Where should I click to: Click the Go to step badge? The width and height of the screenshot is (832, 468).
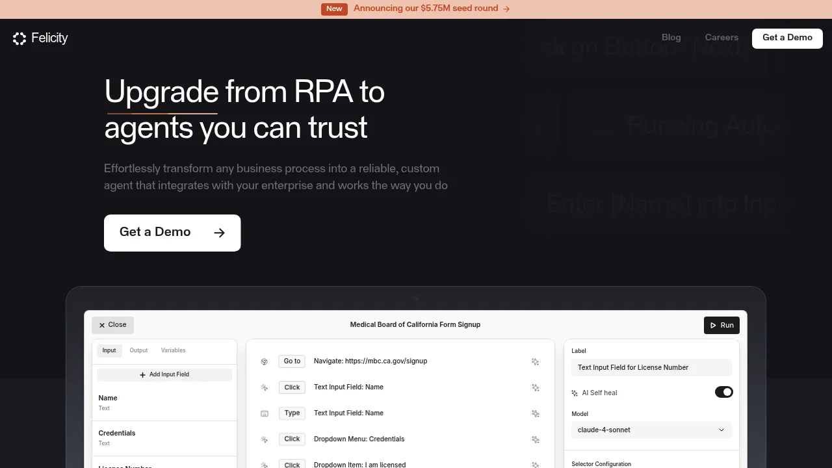click(292, 361)
